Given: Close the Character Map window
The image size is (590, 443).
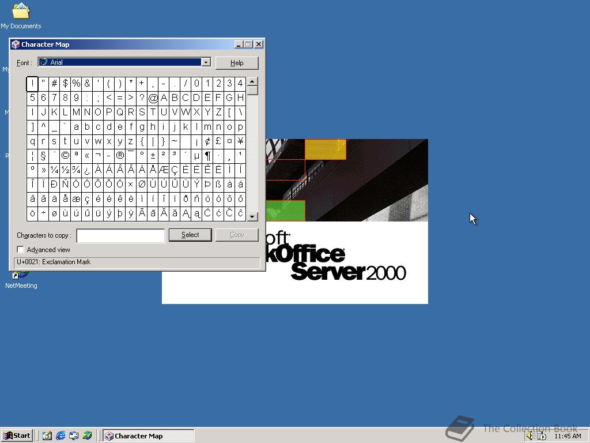Looking at the screenshot, I should point(259,44).
